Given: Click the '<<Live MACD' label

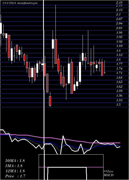Looking at the screenshot, I should [x=109, y=173].
